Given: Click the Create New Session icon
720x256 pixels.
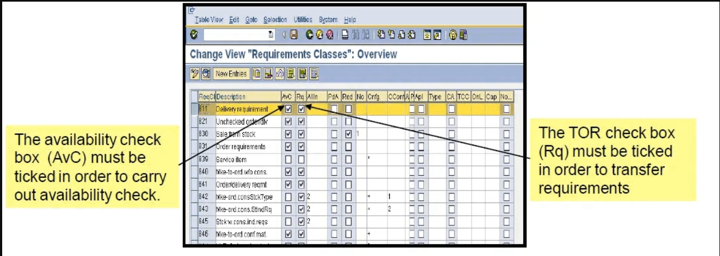Looking at the screenshot, I should (x=427, y=35).
